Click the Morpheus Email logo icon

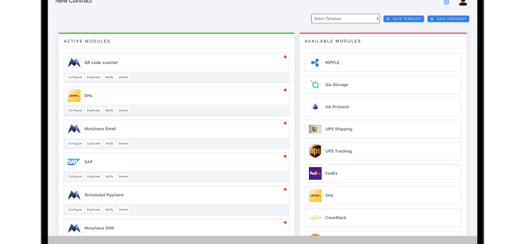(74, 129)
